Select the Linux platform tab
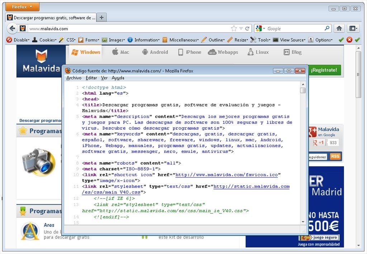This screenshot has width=367, height=254. (x=258, y=52)
